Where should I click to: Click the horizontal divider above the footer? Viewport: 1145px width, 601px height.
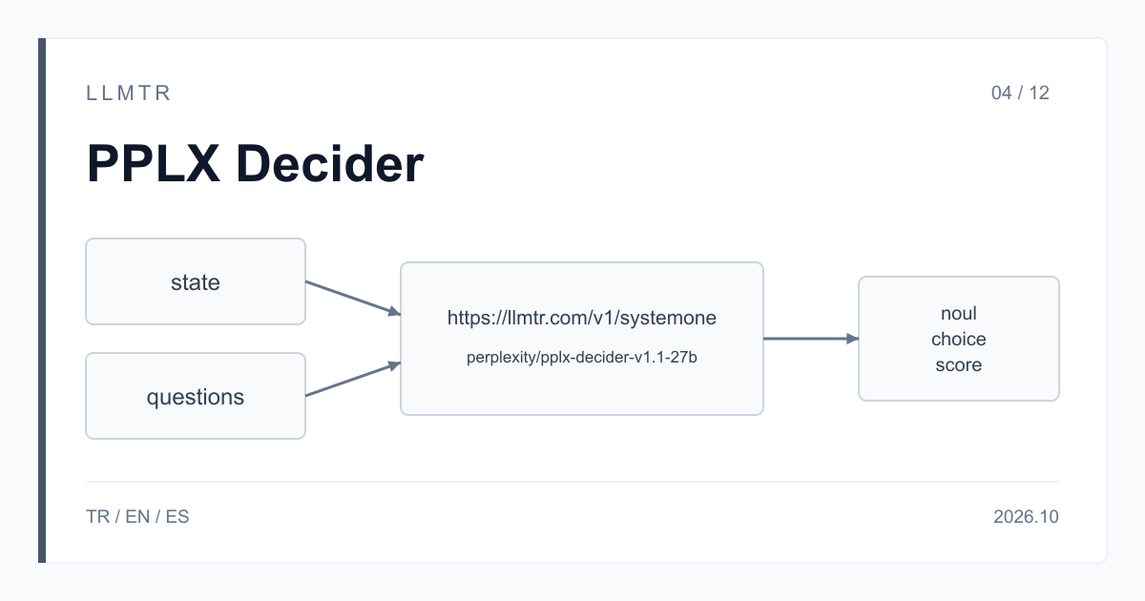[x=572, y=482]
